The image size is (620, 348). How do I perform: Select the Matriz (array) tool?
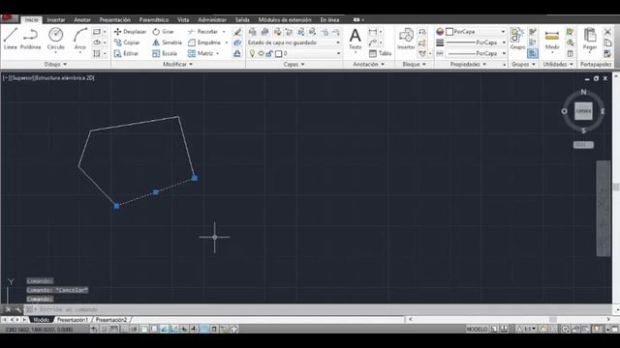201,53
